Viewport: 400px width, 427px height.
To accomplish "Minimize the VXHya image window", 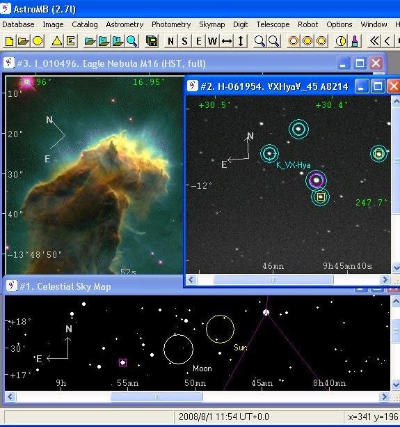I will (361, 86).
